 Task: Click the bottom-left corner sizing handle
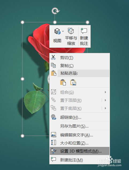click(22, 136)
